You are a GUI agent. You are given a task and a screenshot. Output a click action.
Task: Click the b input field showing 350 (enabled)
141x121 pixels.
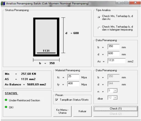[x=114, y=46]
